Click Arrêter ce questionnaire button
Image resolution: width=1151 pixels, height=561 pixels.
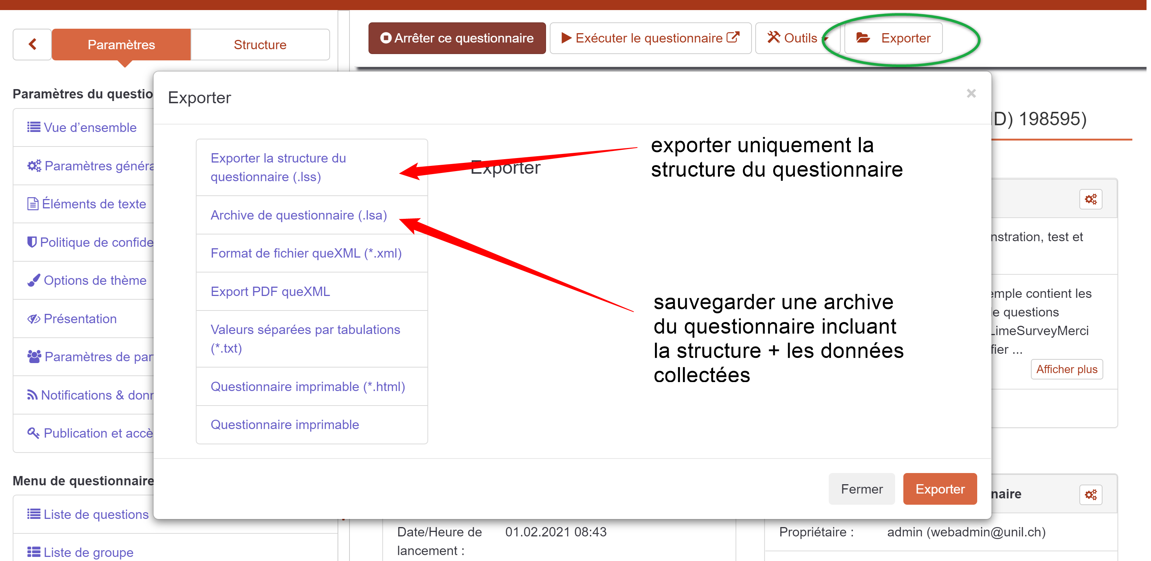point(457,38)
